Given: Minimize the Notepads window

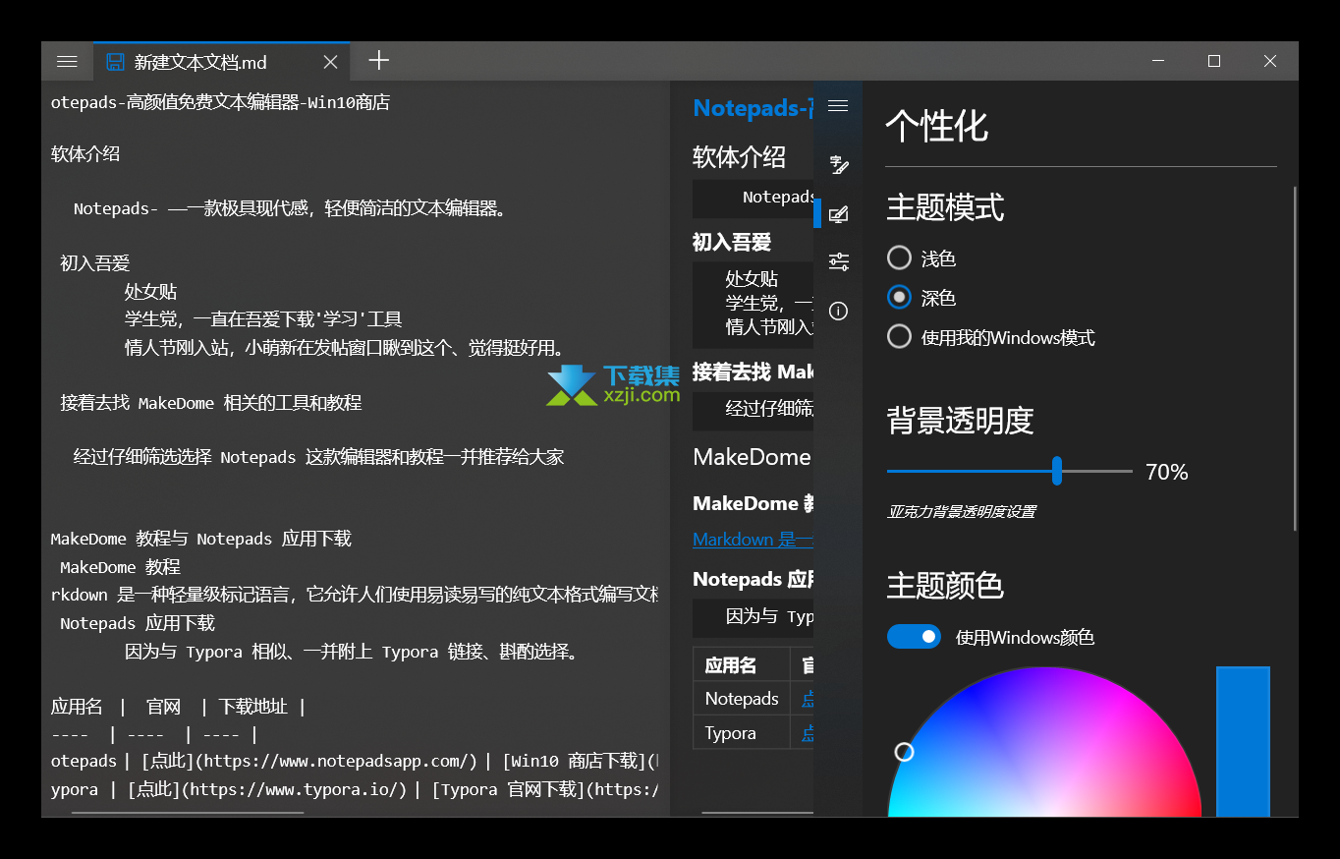Looking at the screenshot, I should 1159,61.
